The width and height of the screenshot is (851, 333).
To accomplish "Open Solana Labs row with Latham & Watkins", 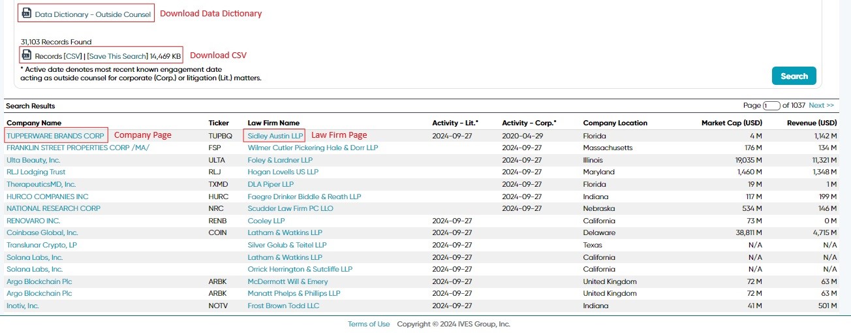I will point(35,257).
